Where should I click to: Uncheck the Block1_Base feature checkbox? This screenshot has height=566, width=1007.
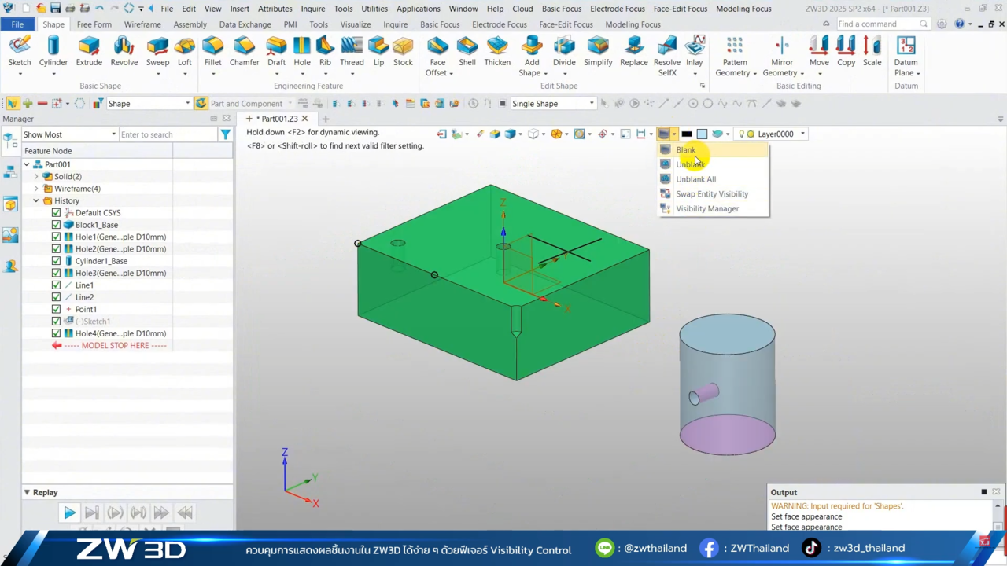[x=56, y=225]
